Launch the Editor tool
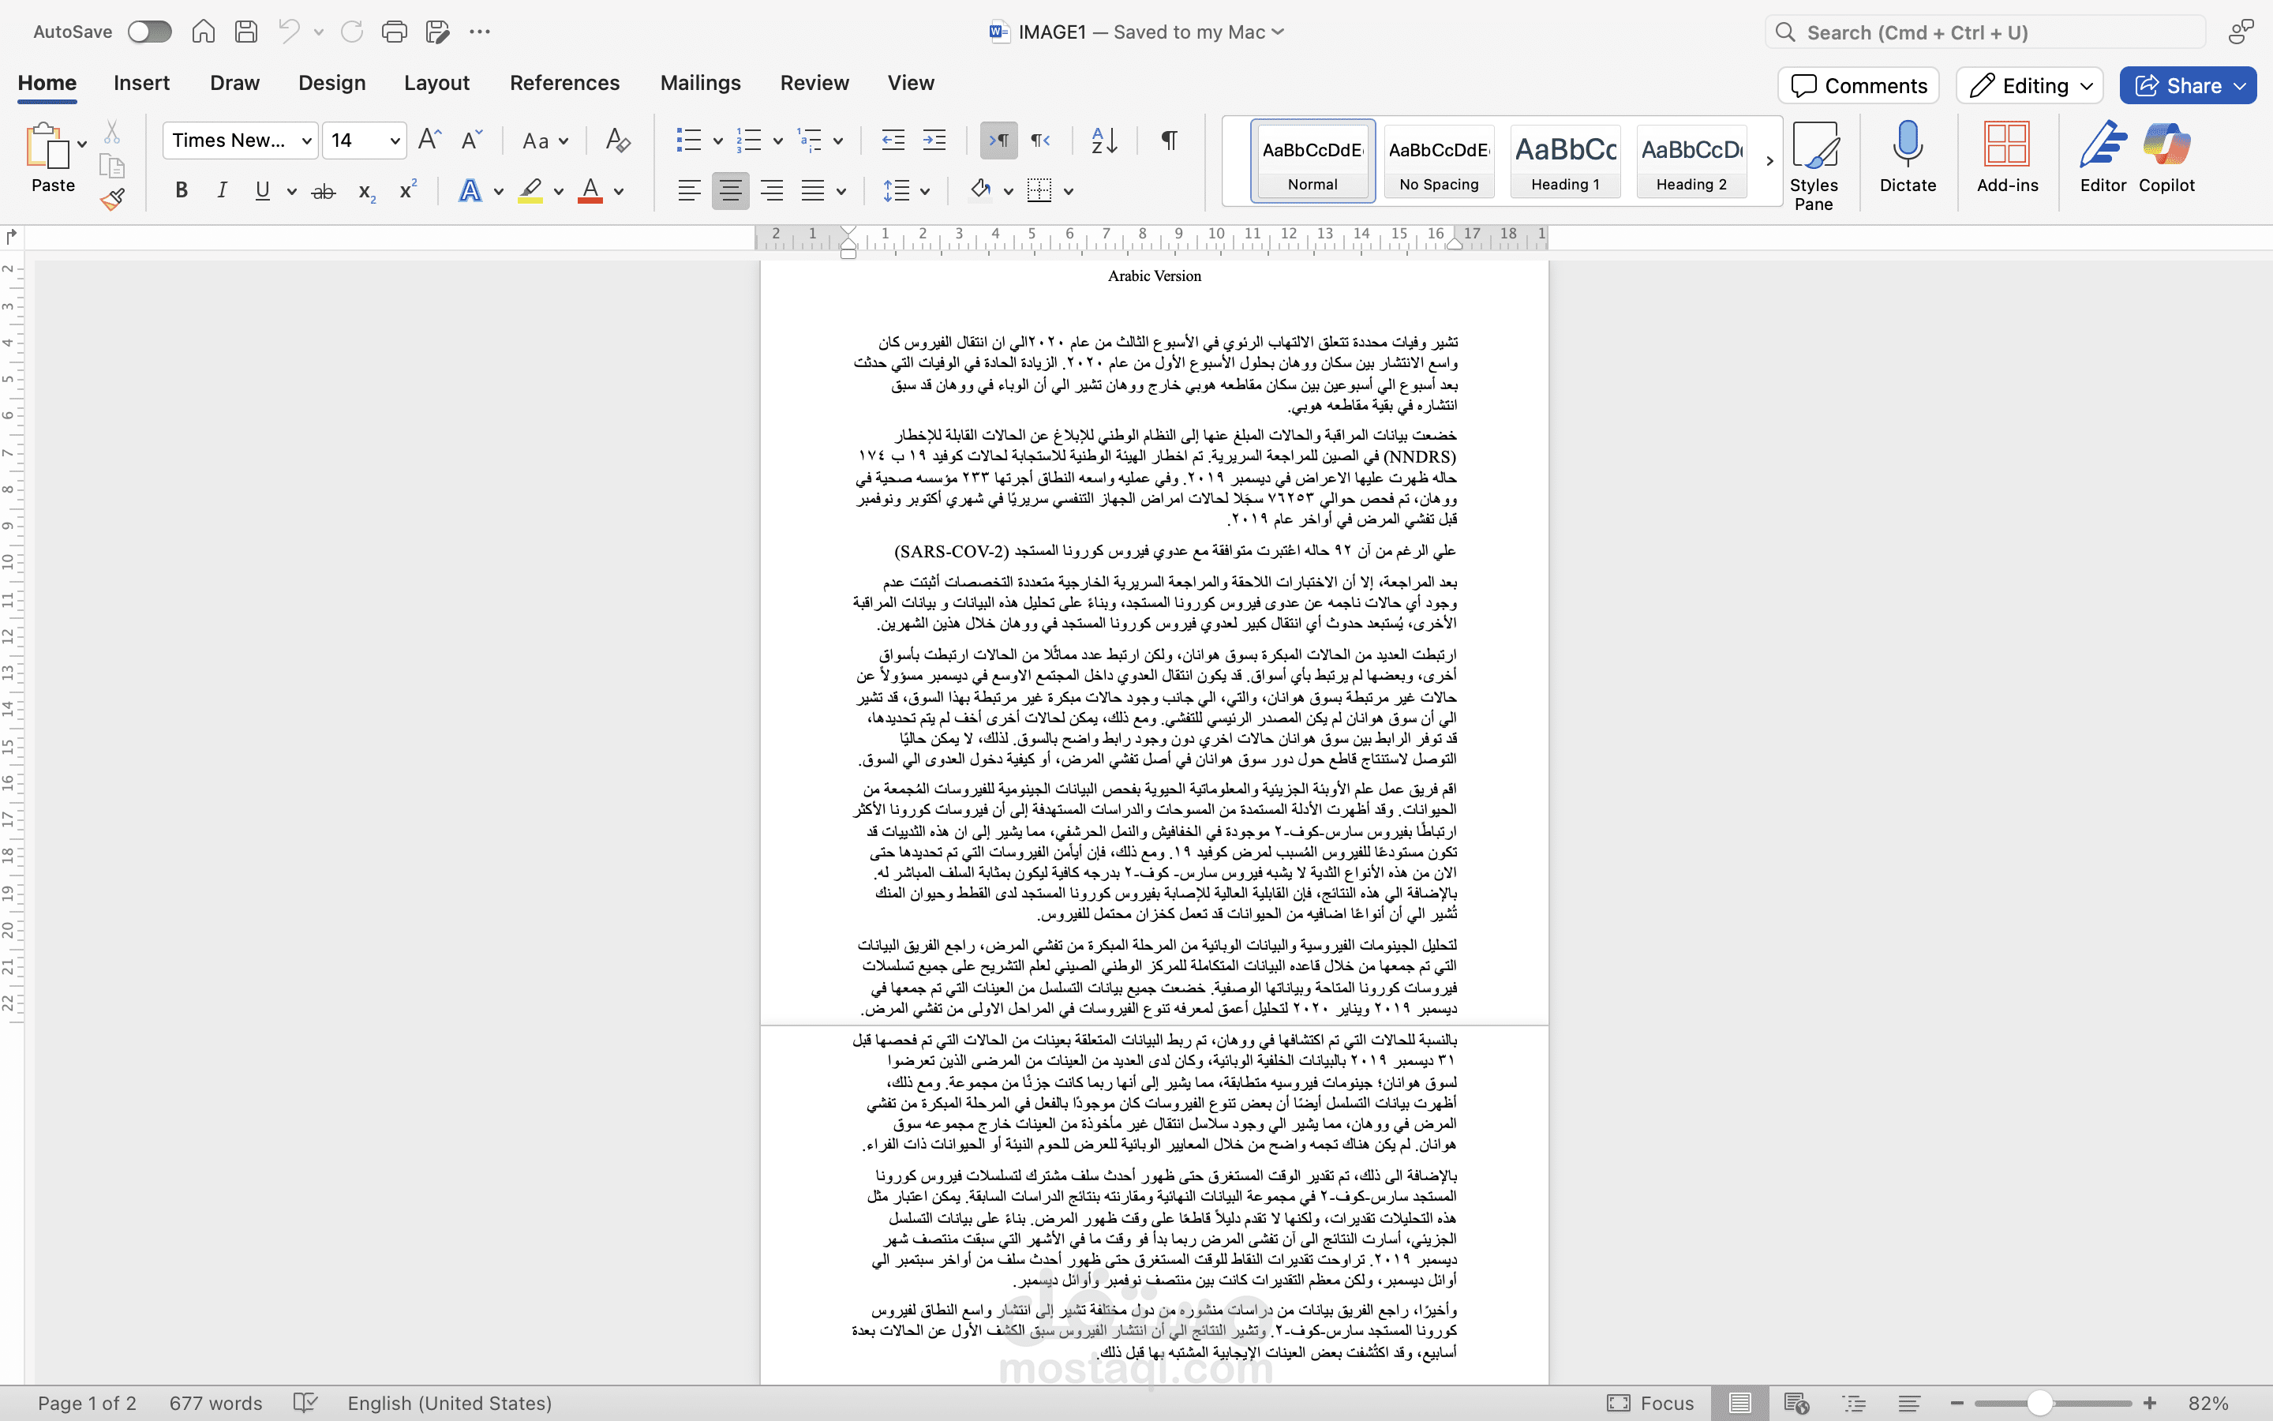Screen dimensions: 2273x1421 click(2103, 157)
